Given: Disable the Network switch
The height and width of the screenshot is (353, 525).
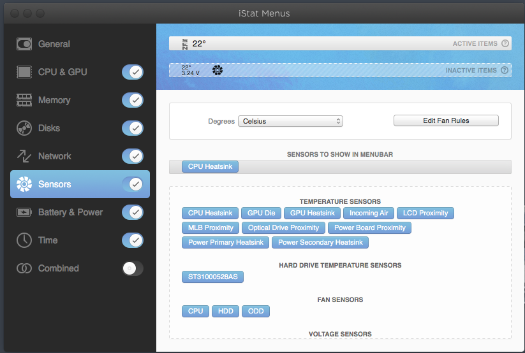Looking at the screenshot, I should [133, 156].
